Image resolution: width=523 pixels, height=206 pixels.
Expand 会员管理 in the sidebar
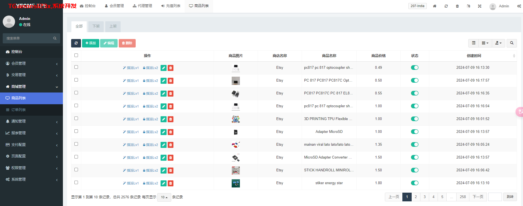click(x=31, y=63)
